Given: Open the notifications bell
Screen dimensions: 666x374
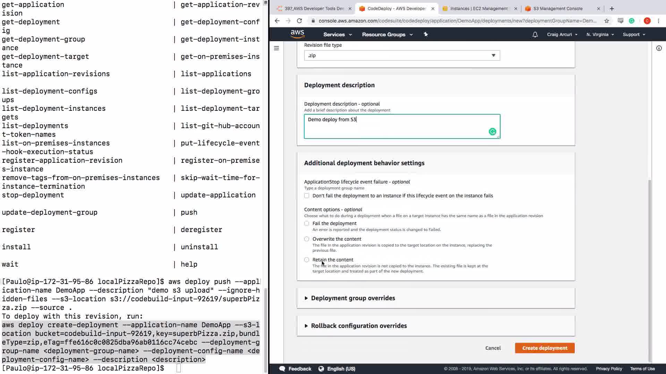Looking at the screenshot, I should [535, 35].
